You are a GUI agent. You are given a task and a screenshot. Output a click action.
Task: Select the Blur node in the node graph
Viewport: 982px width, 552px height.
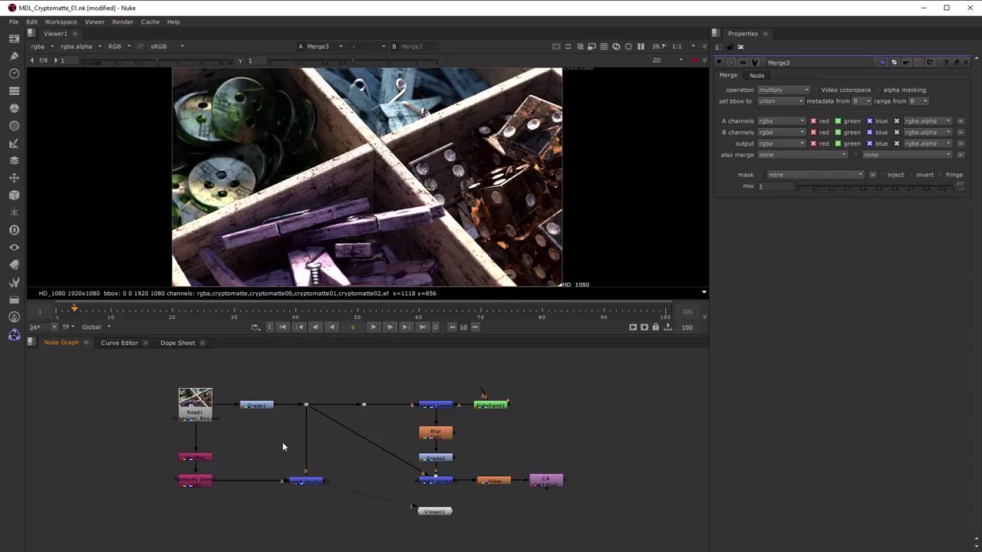[x=436, y=432]
